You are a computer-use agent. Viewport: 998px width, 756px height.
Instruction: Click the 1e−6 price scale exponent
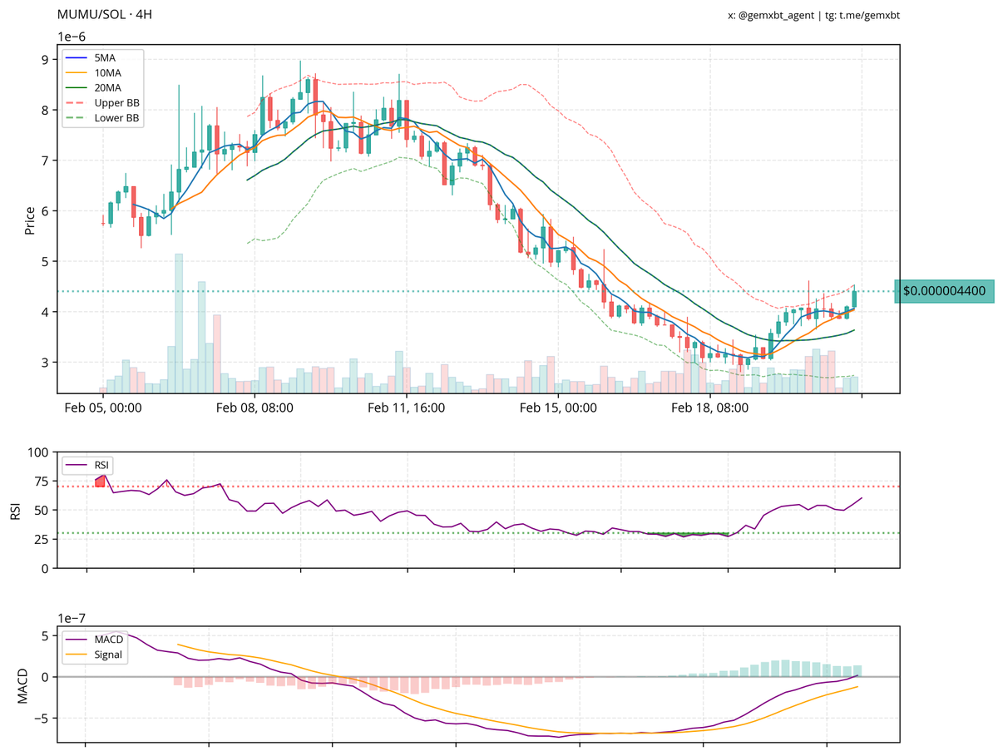pyautogui.click(x=71, y=37)
